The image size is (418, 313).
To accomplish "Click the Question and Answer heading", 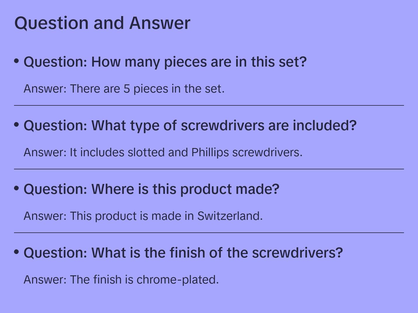I will pos(102,23).
